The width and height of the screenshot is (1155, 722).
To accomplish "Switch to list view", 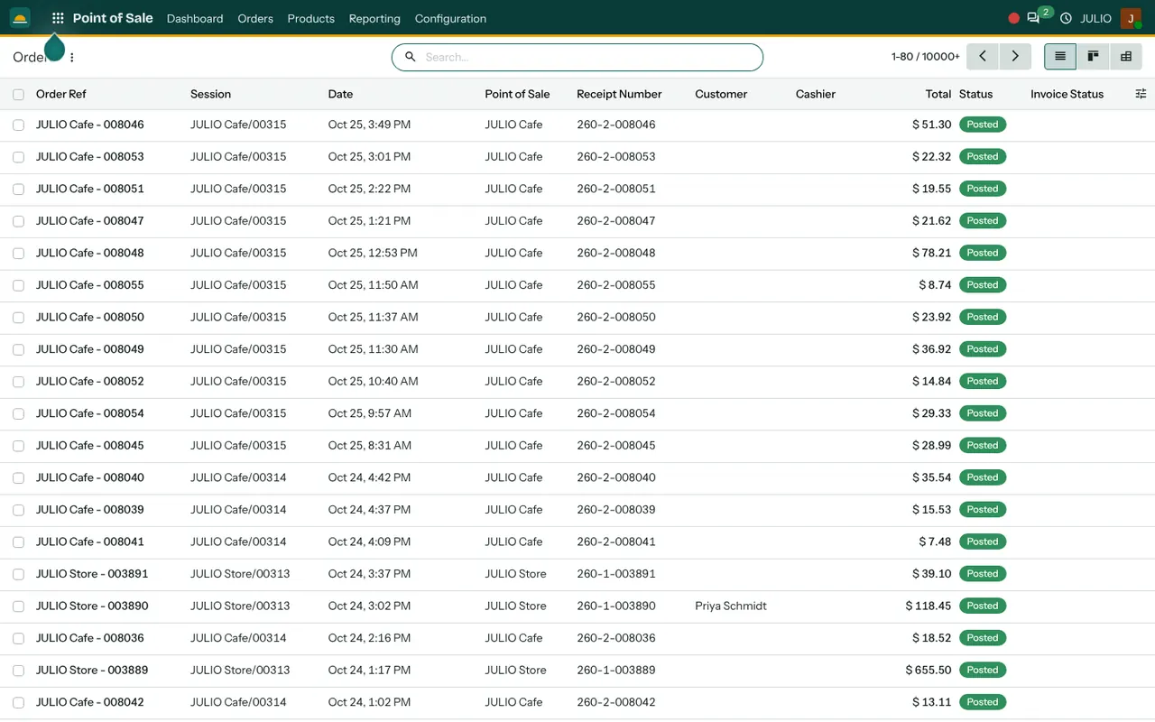I will point(1060,56).
